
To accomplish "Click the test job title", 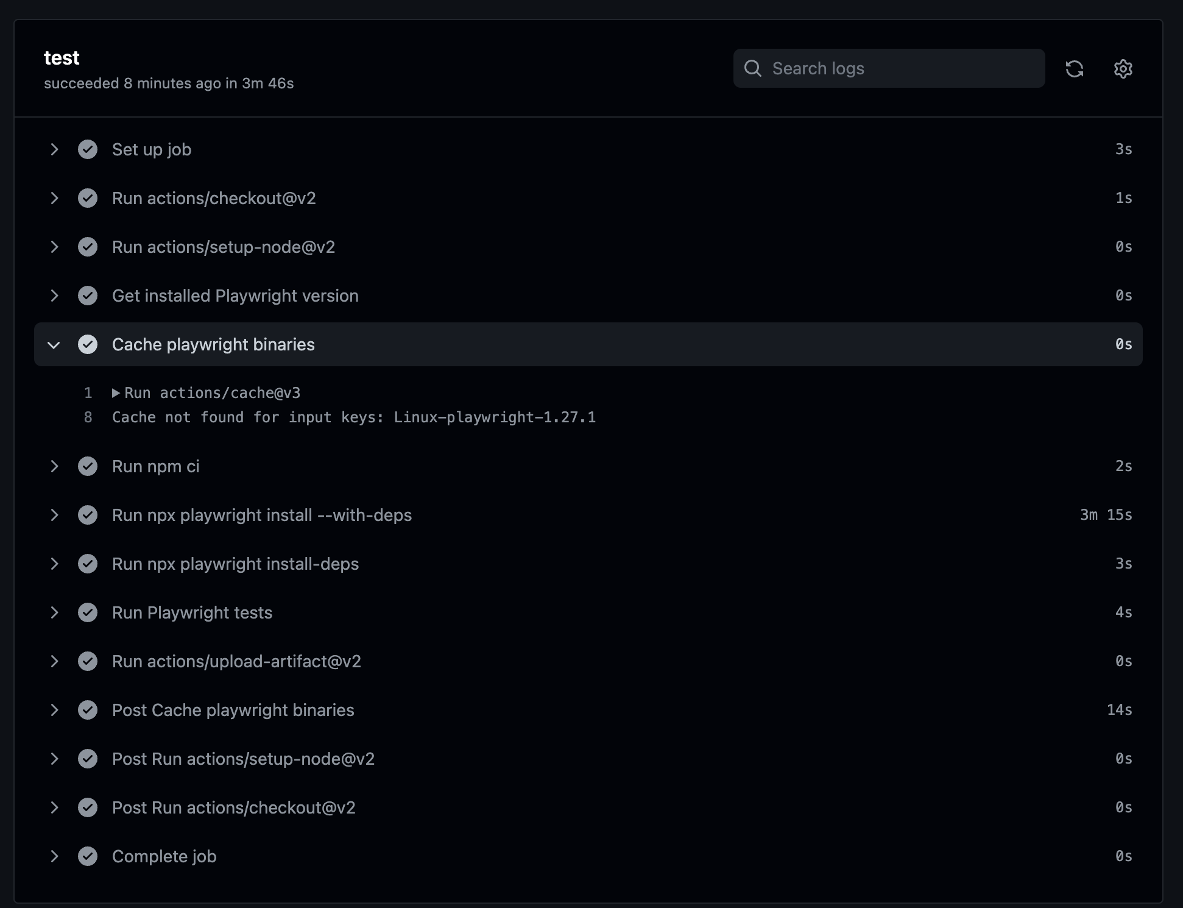I will pyautogui.click(x=62, y=58).
